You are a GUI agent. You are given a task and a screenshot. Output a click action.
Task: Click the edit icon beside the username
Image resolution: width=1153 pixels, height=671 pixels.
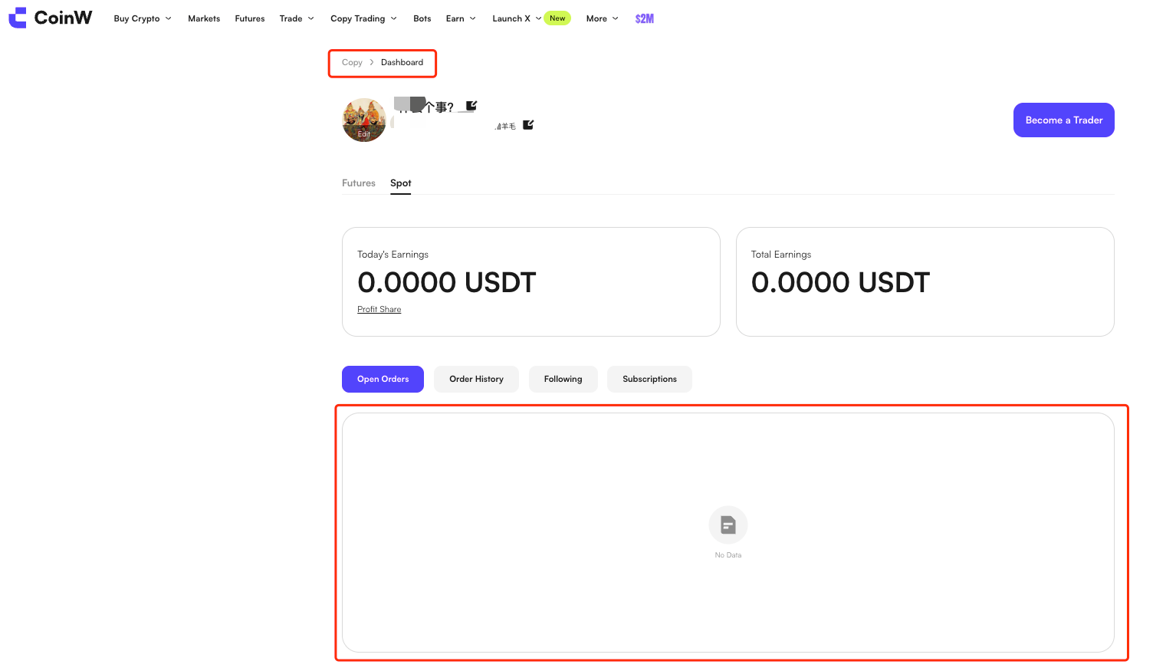click(471, 106)
